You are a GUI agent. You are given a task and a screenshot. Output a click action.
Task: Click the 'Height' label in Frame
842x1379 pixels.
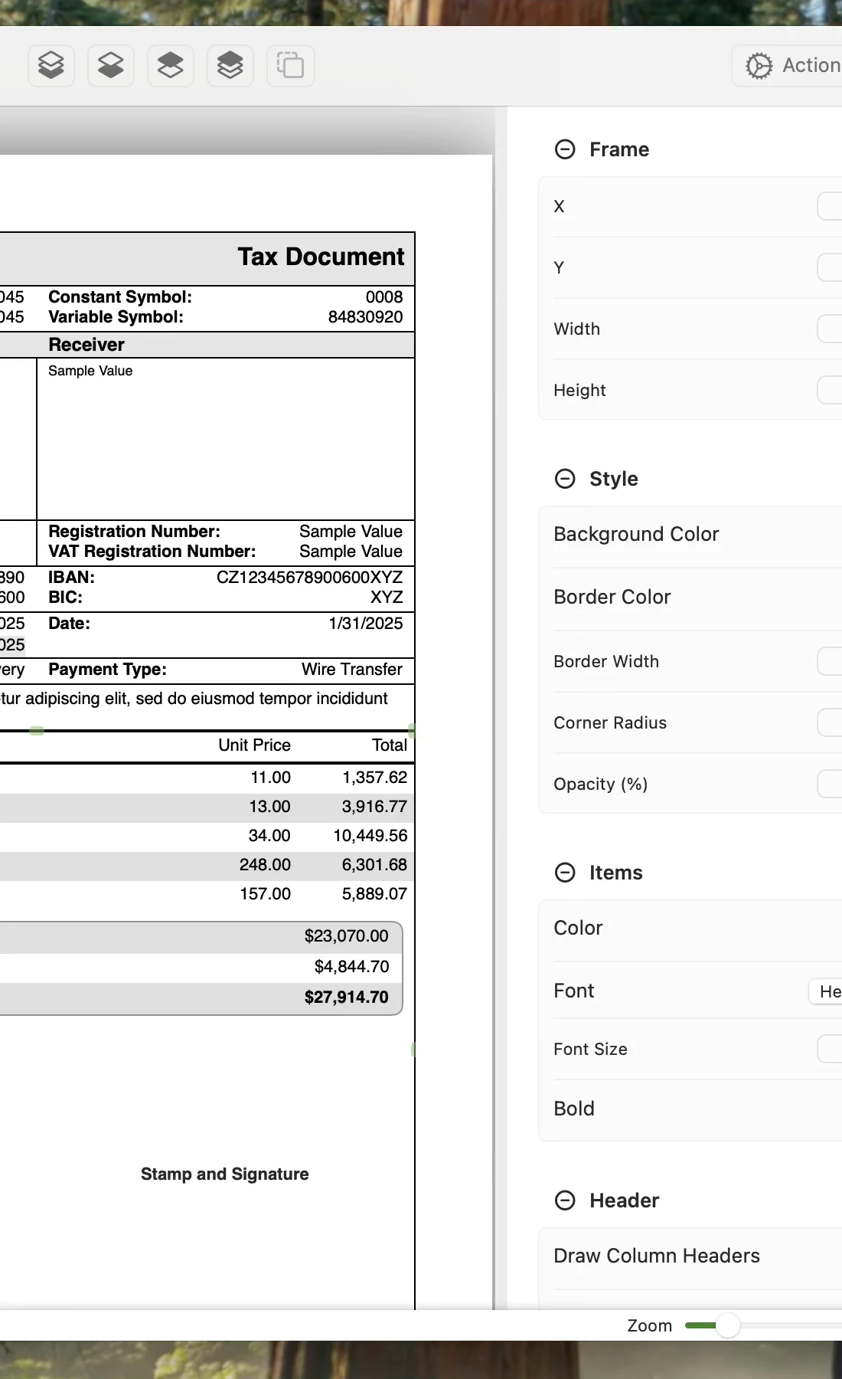pyautogui.click(x=579, y=390)
